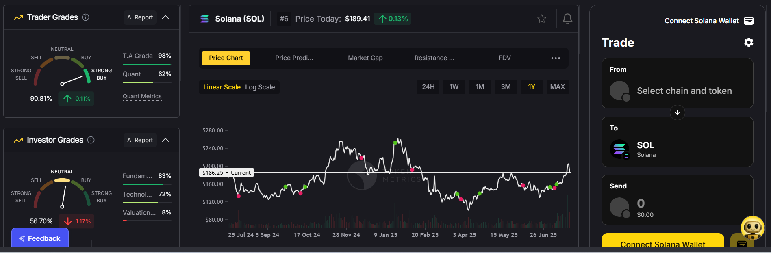Click the Trader Grades info icon
Screen dimensions: 771x253
point(86,17)
